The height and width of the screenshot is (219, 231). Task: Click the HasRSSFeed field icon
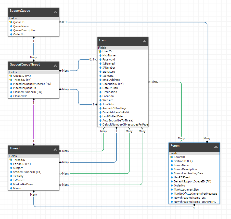pos(172,177)
